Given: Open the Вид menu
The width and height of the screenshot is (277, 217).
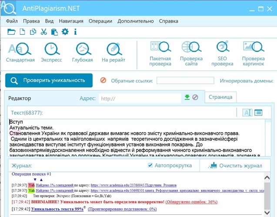Looking at the screenshot, I should (49, 21).
